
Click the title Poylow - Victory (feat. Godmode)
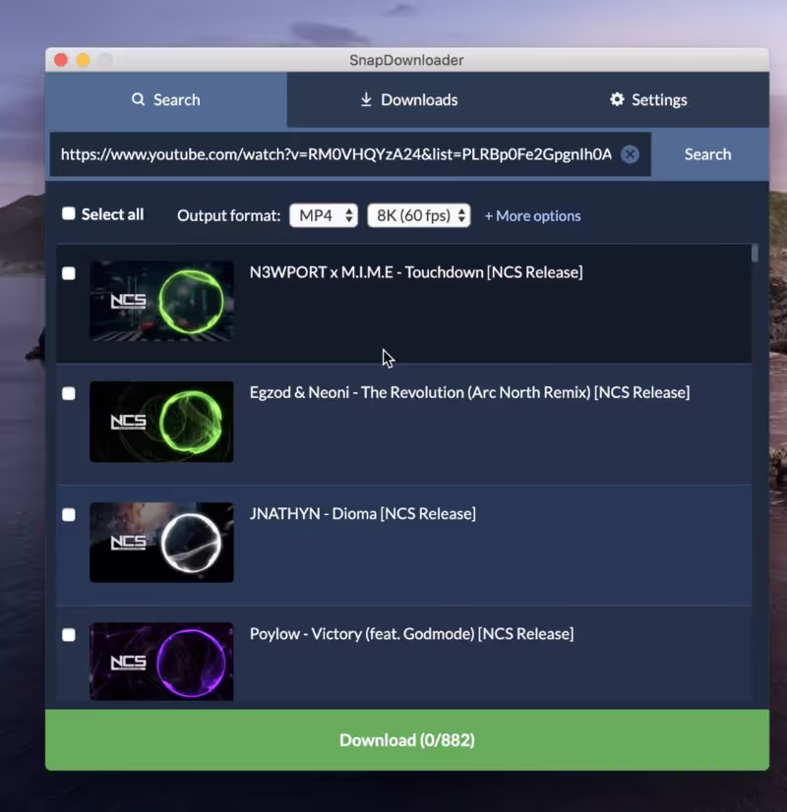pyautogui.click(x=411, y=634)
